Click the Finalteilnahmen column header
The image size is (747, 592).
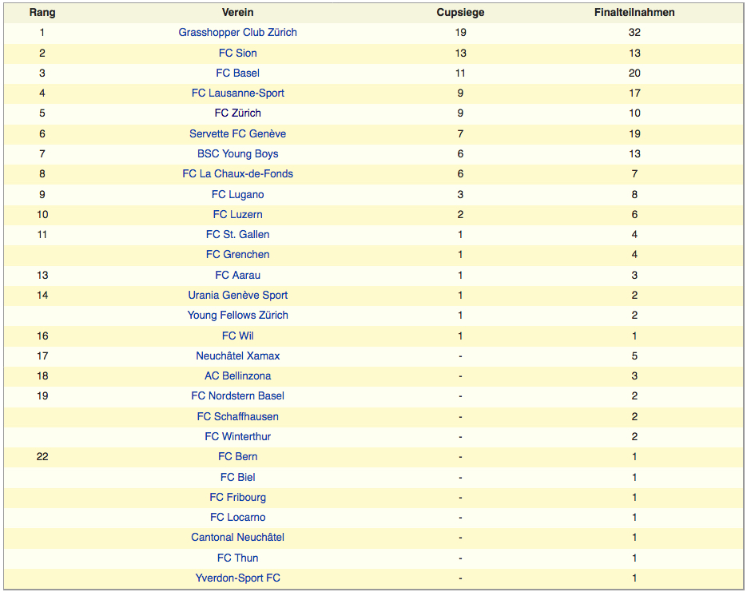point(634,13)
